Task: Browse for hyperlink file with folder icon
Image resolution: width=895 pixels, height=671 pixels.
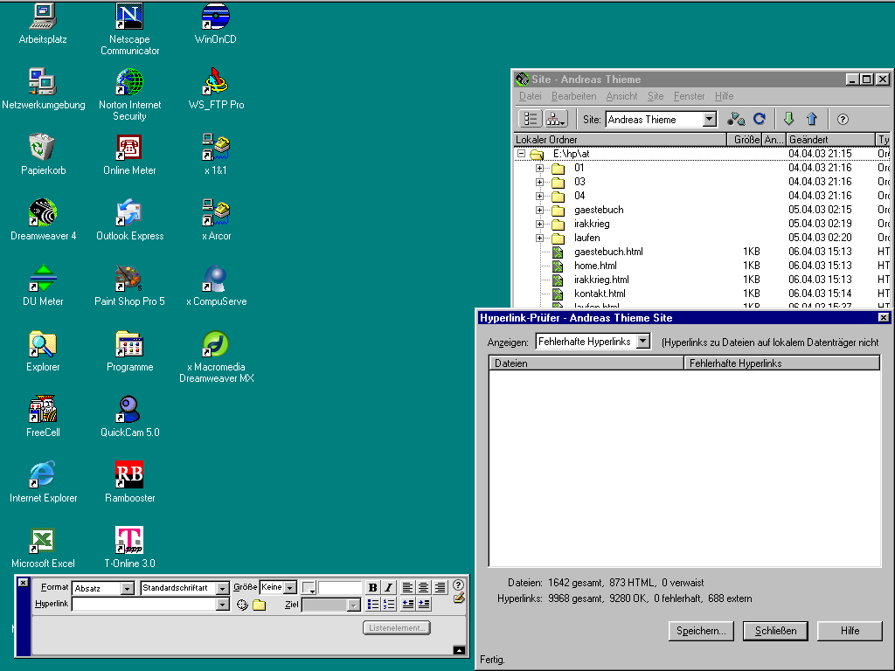Action: point(259,605)
